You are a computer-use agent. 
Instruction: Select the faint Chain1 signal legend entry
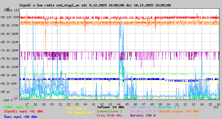pyautogui.click(x=178, y=115)
